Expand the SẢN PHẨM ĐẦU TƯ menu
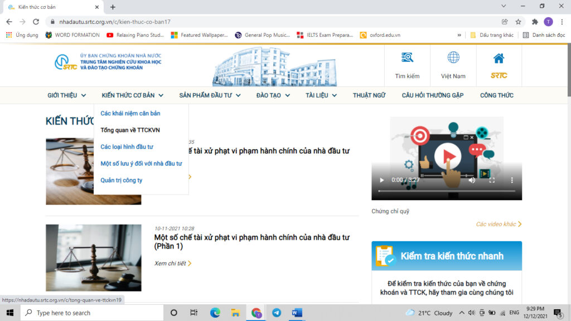Screen dimensions: 571x321 (x=210, y=95)
